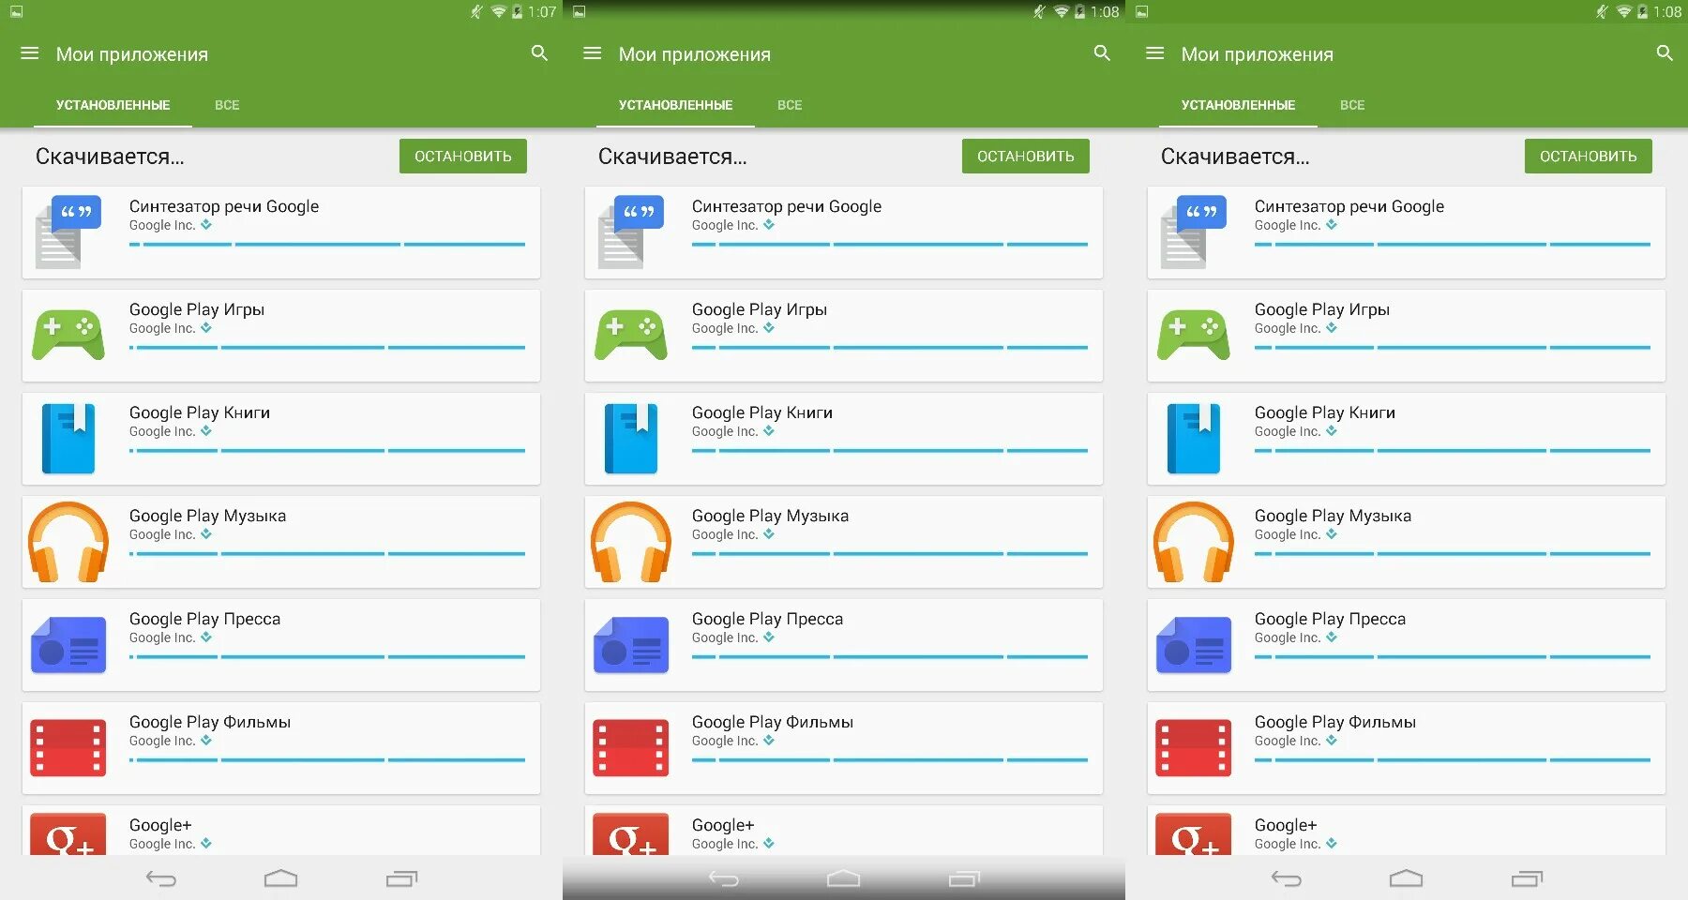The height and width of the screenshot is (900, 1688).
Task: Click Синтезатор речи Google progress bar, left screenshot
Action: click(327, 245)
